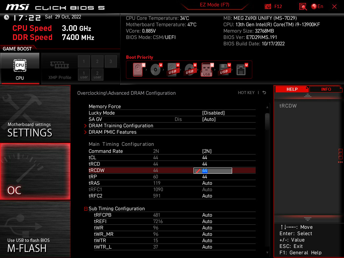The image size is (344, 258).
Task: Select the tREFI Auto setting
Action: (207, 221)
